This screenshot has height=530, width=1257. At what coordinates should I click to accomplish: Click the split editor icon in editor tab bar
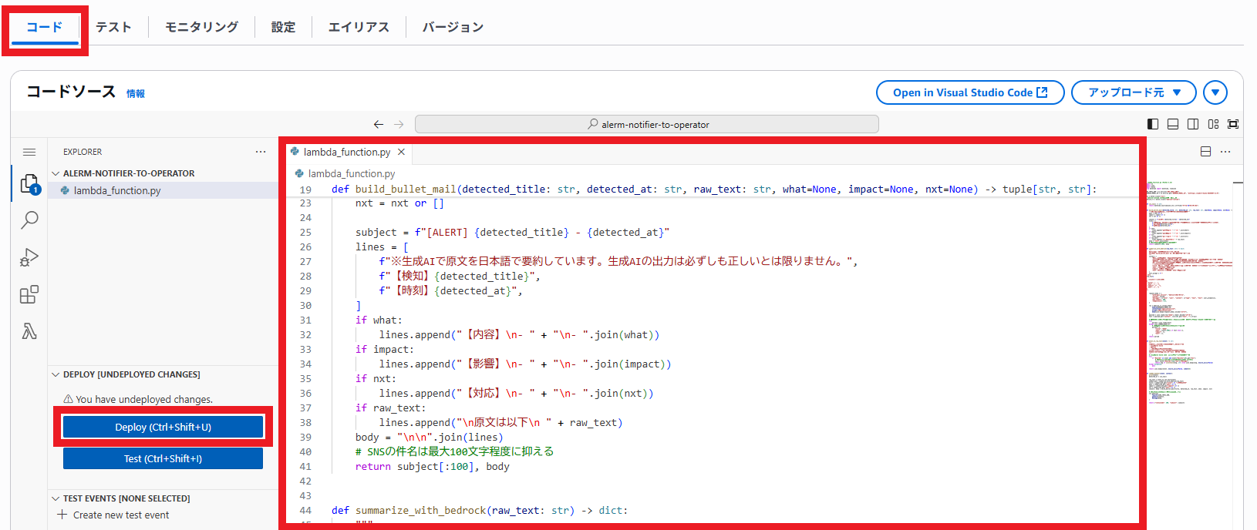pyautogui.click(x=1205, y=152)
